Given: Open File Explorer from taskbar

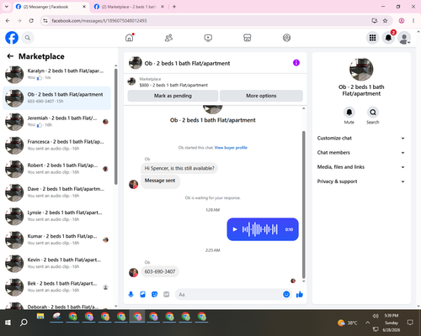Looking at the screenshot, I should [40, 317].
